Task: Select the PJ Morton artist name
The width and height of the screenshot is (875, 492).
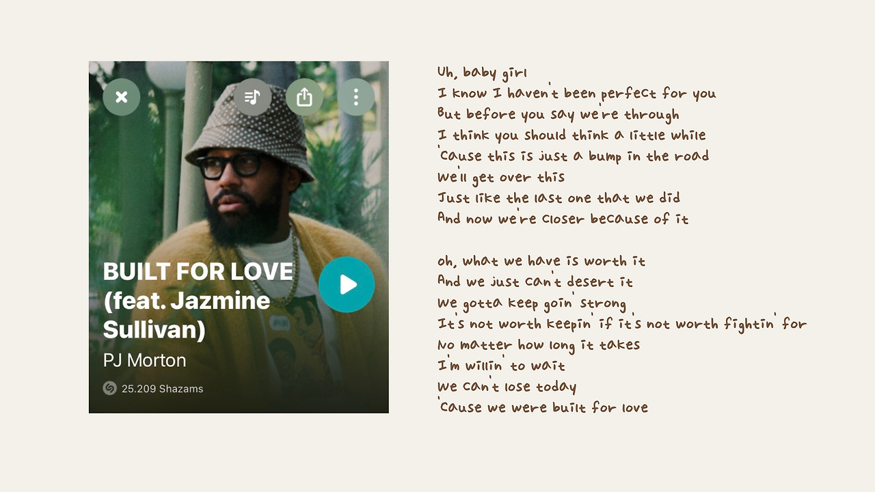Action: (145, 360)
